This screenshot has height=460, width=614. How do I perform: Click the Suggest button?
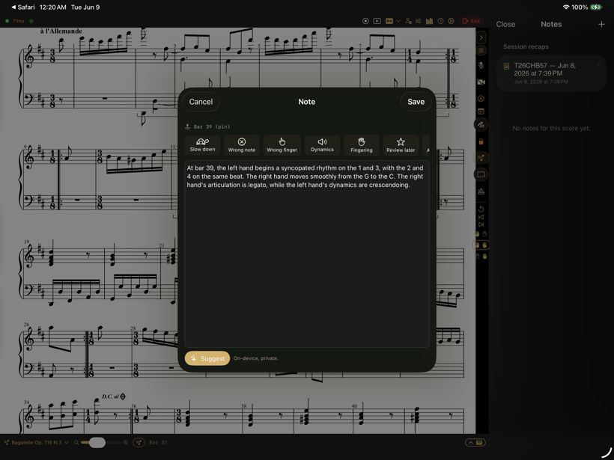pos(207,358)
